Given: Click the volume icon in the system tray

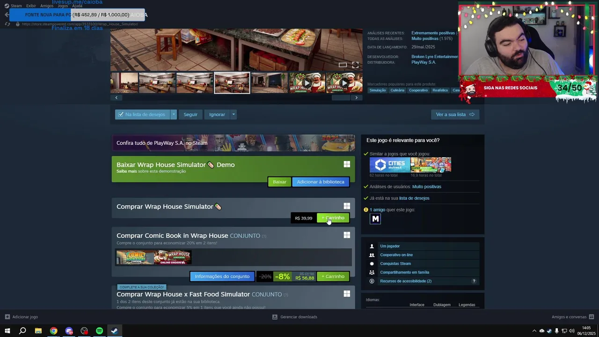Looking at the screenshot, I should pyautogui.click(x=571, y=331).
